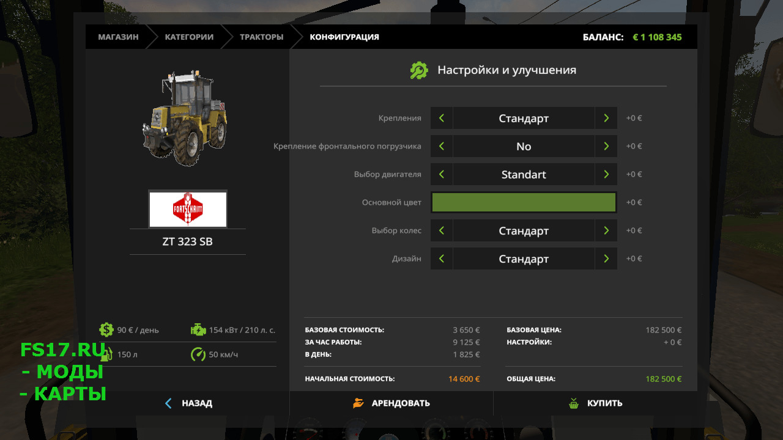Go to the КАТЕГОРИИ breadcrumb
The height and width of the screenshot is (440, 783).
tap(189, 37)
